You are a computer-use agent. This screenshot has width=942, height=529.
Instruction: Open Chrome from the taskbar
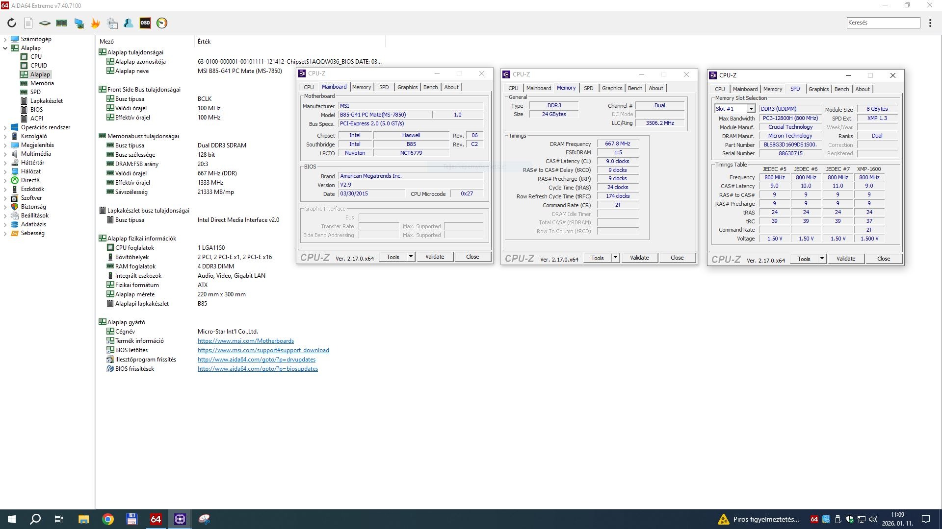click(x=108, y=519)
